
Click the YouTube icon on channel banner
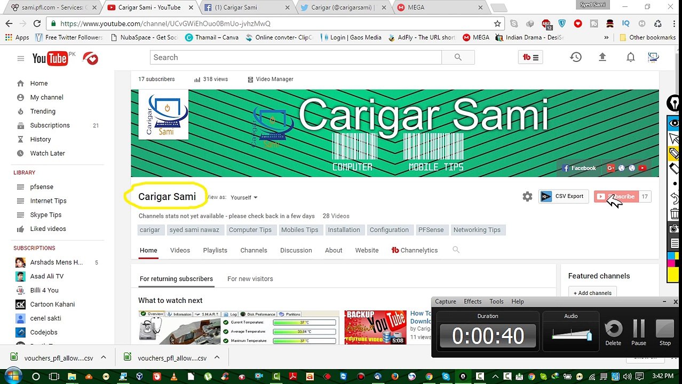(x=642, y=168)
